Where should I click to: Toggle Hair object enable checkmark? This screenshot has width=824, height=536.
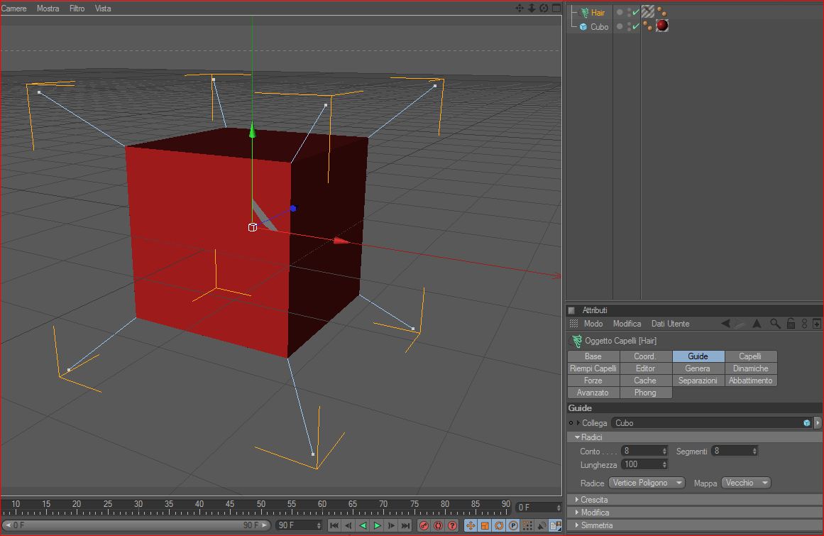point(636,12)
